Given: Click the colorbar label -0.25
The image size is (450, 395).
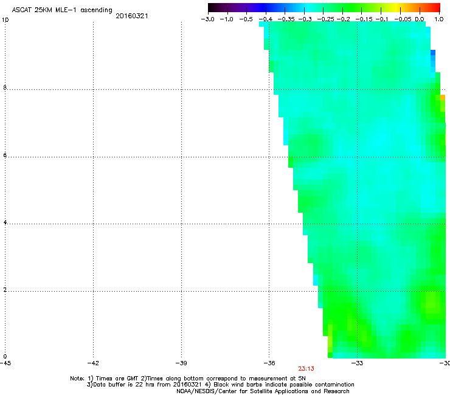Looking at the screenshot, I should pyautogui.click(x=325, y=19).
